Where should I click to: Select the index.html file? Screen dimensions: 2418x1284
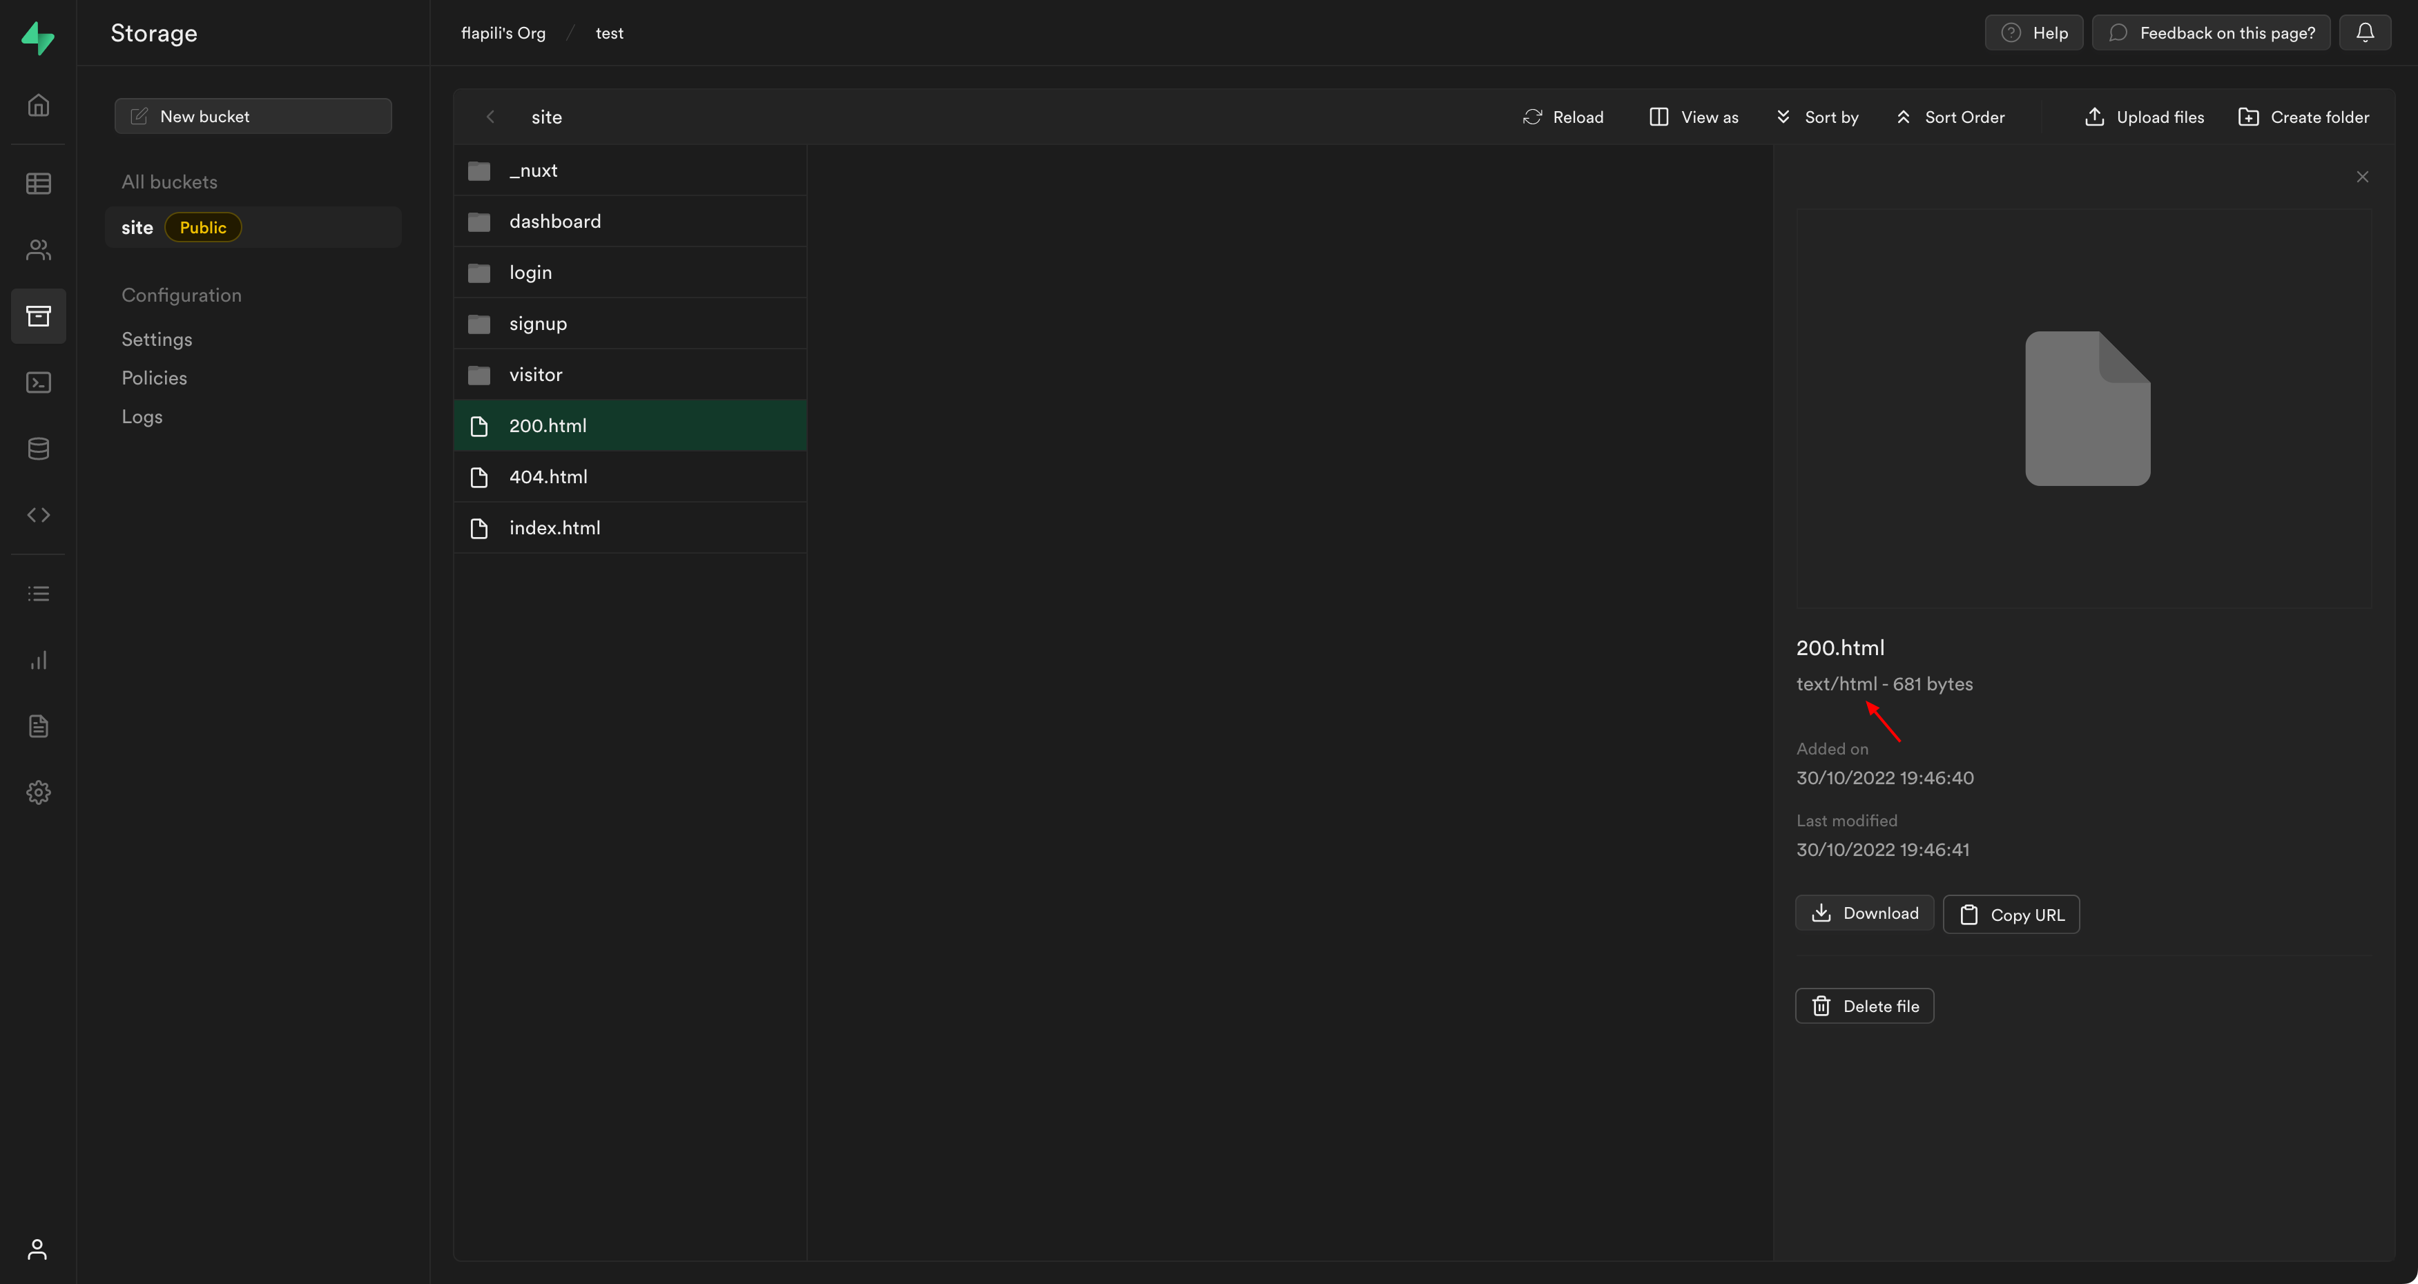click(x=554, y=528)
